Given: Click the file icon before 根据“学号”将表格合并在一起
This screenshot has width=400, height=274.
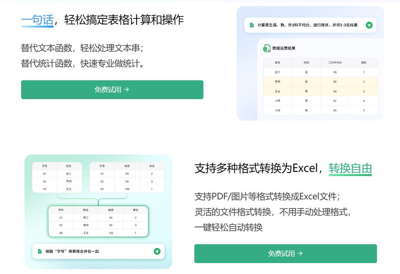Looking at the screenshot, I should [40, 251].
